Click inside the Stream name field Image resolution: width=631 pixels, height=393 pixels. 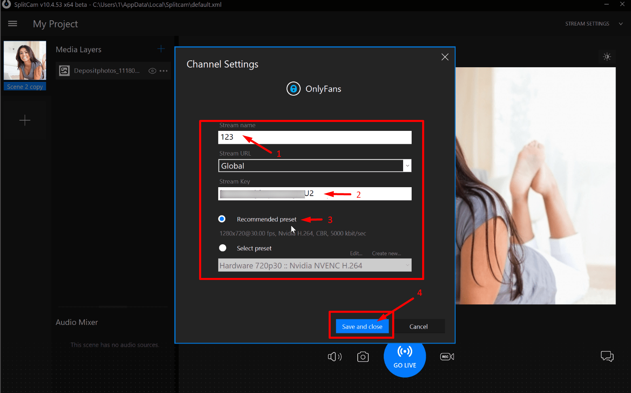coord(315,137)
